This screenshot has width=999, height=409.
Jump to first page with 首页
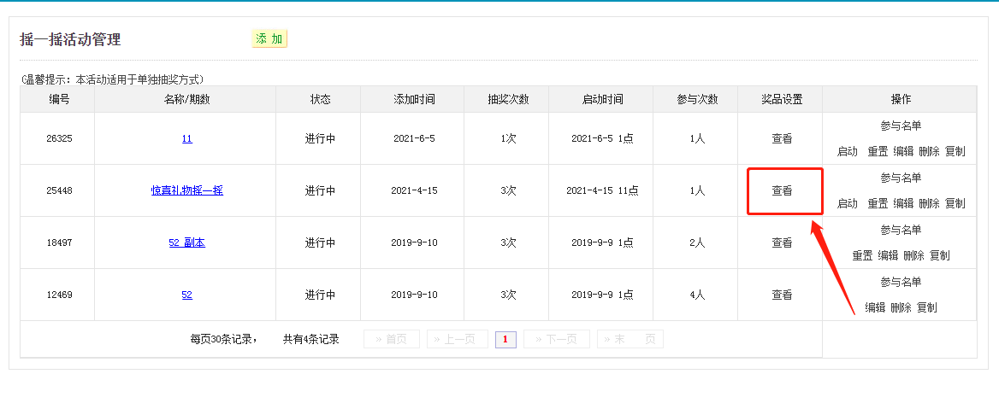click(392, 340)
